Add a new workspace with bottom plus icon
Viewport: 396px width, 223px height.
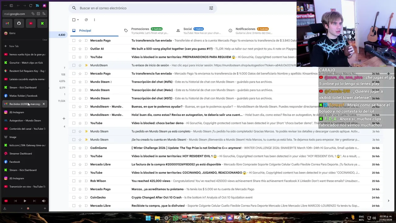tap(45, 208)
